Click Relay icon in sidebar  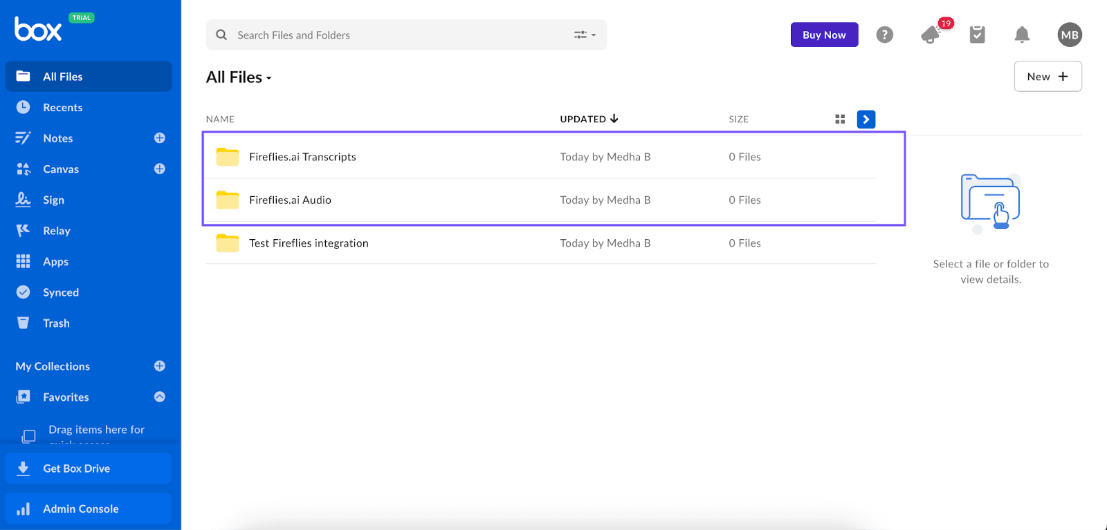tap(23, 230)
